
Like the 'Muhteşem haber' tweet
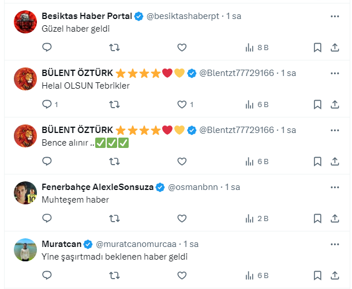182,218
